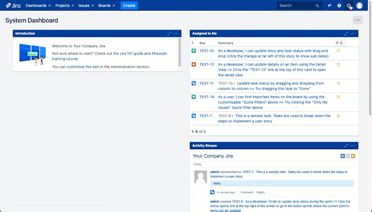Screen dimensions: 372x212
Task: Open Introduction gadget options menu
Action: click(175, 34)
